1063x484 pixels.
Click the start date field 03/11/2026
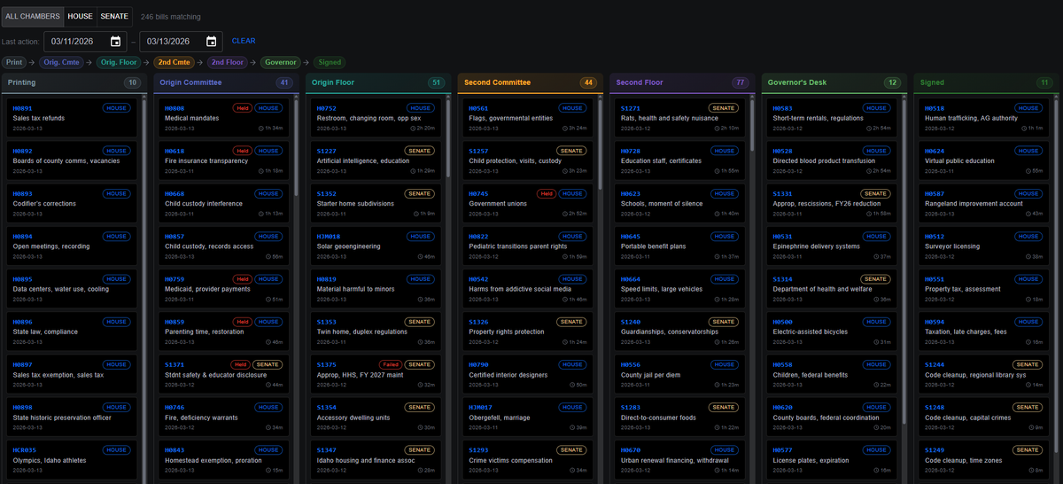point(85,41)
